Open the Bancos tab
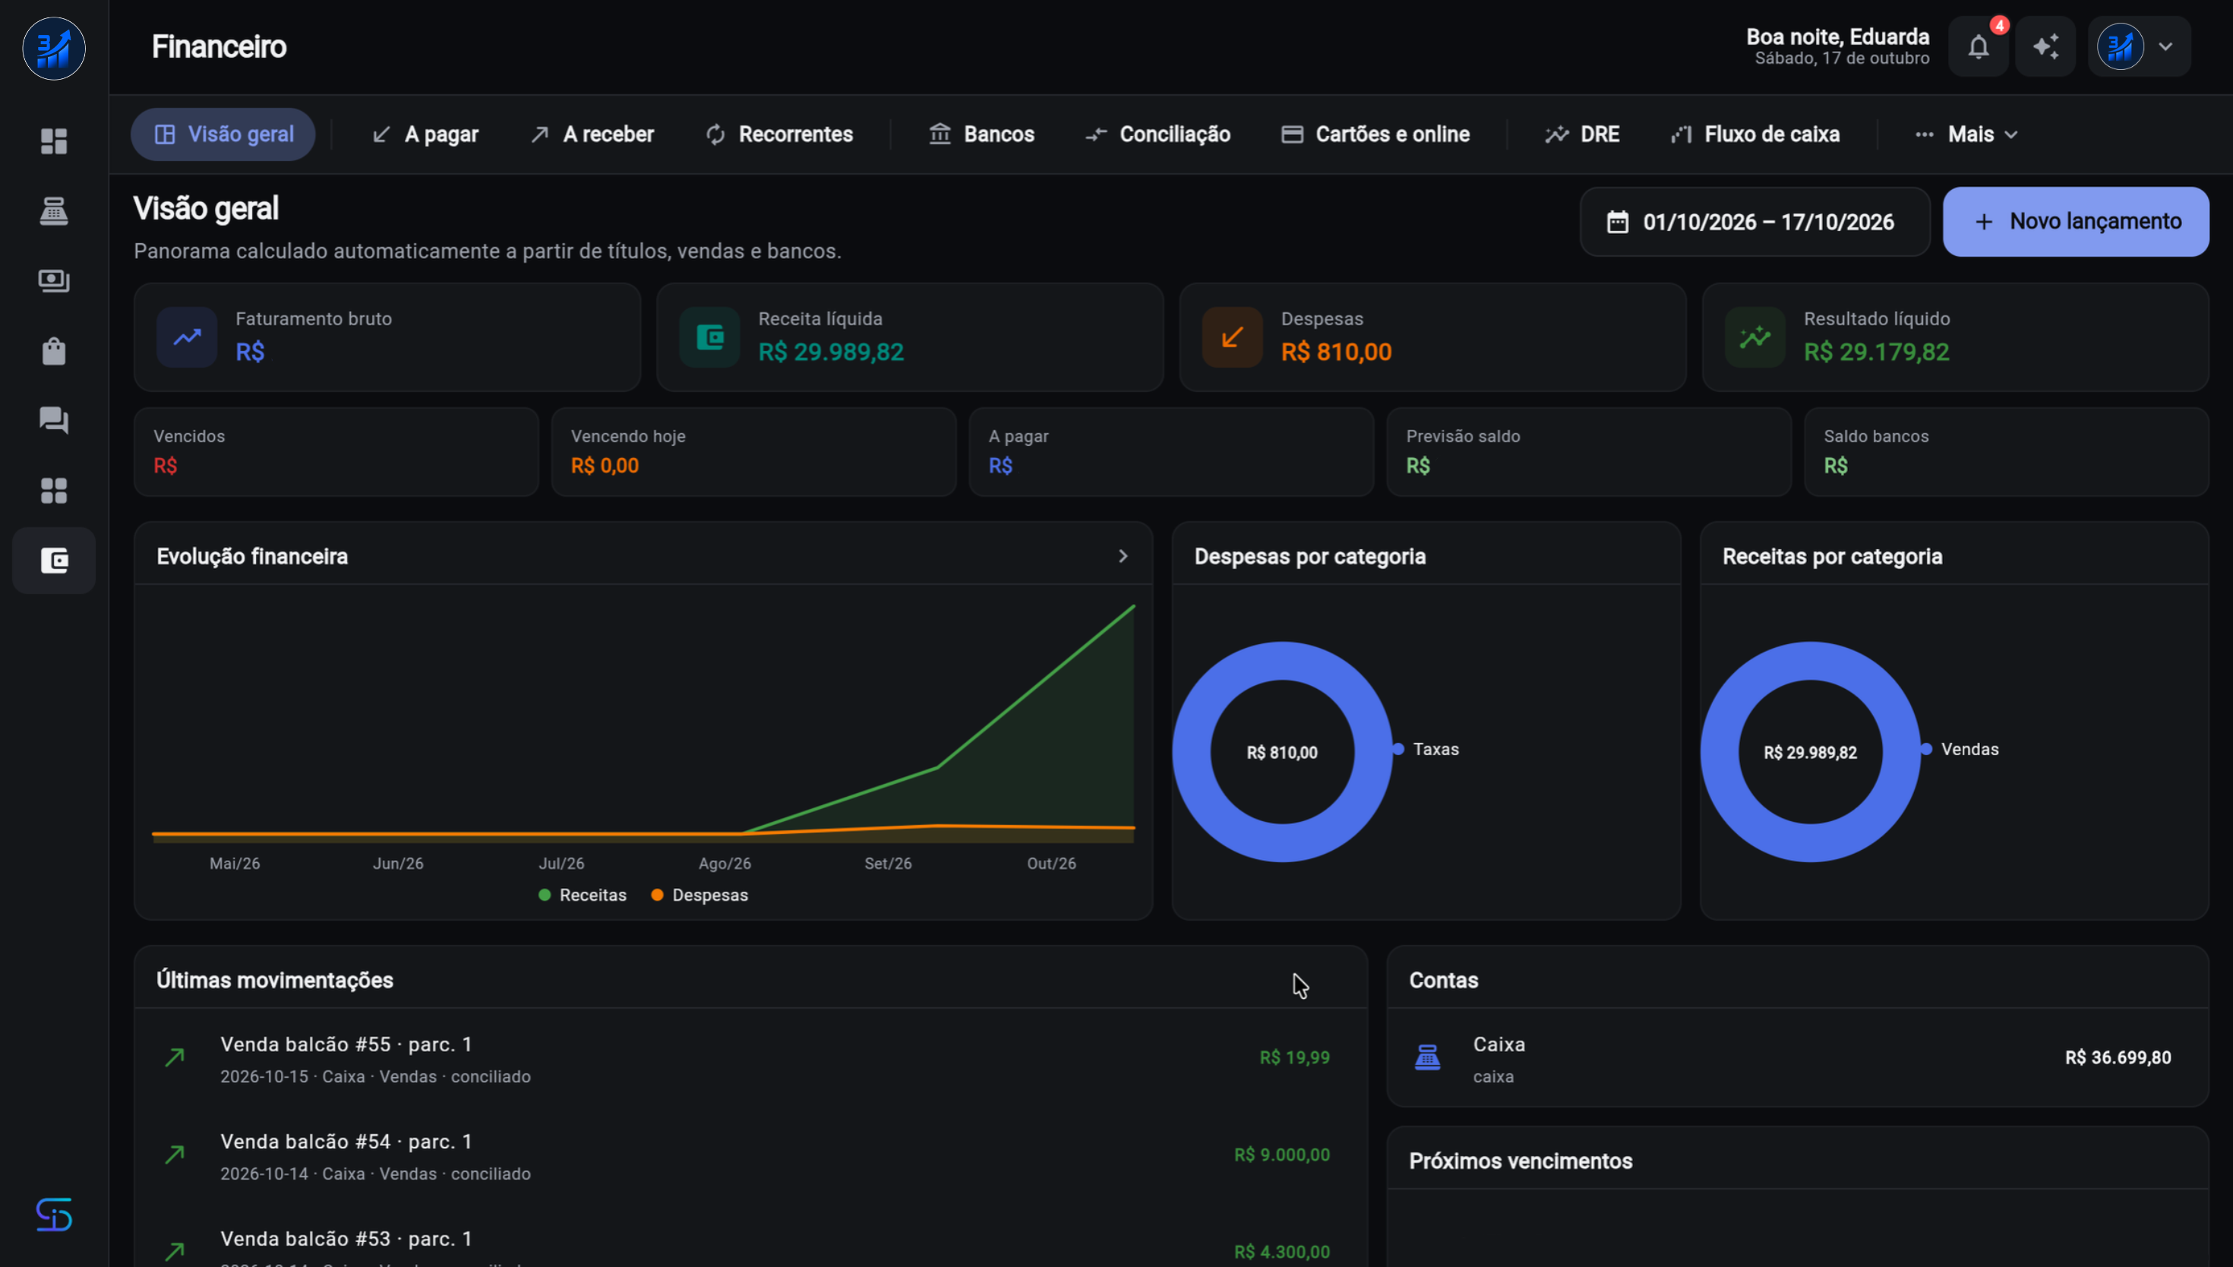The image size is (2233, 1267). click(982, 134)
